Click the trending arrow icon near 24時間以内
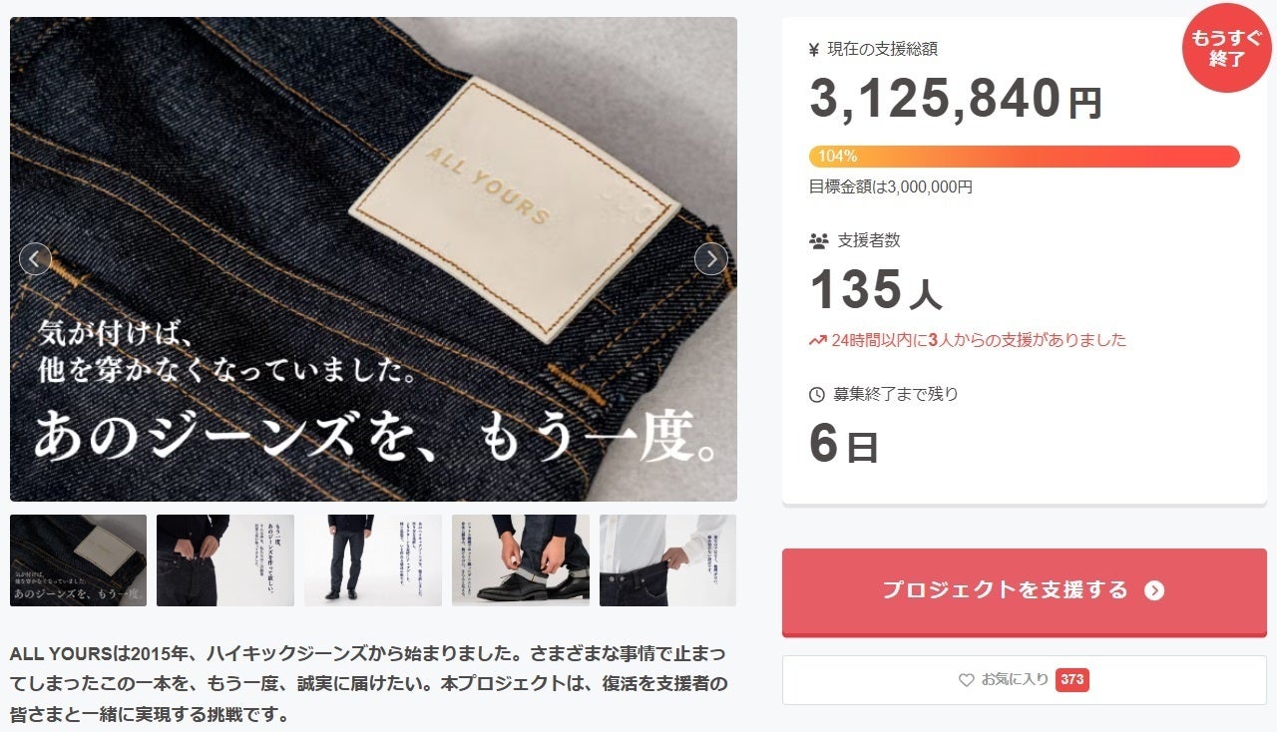 (817, 341)
